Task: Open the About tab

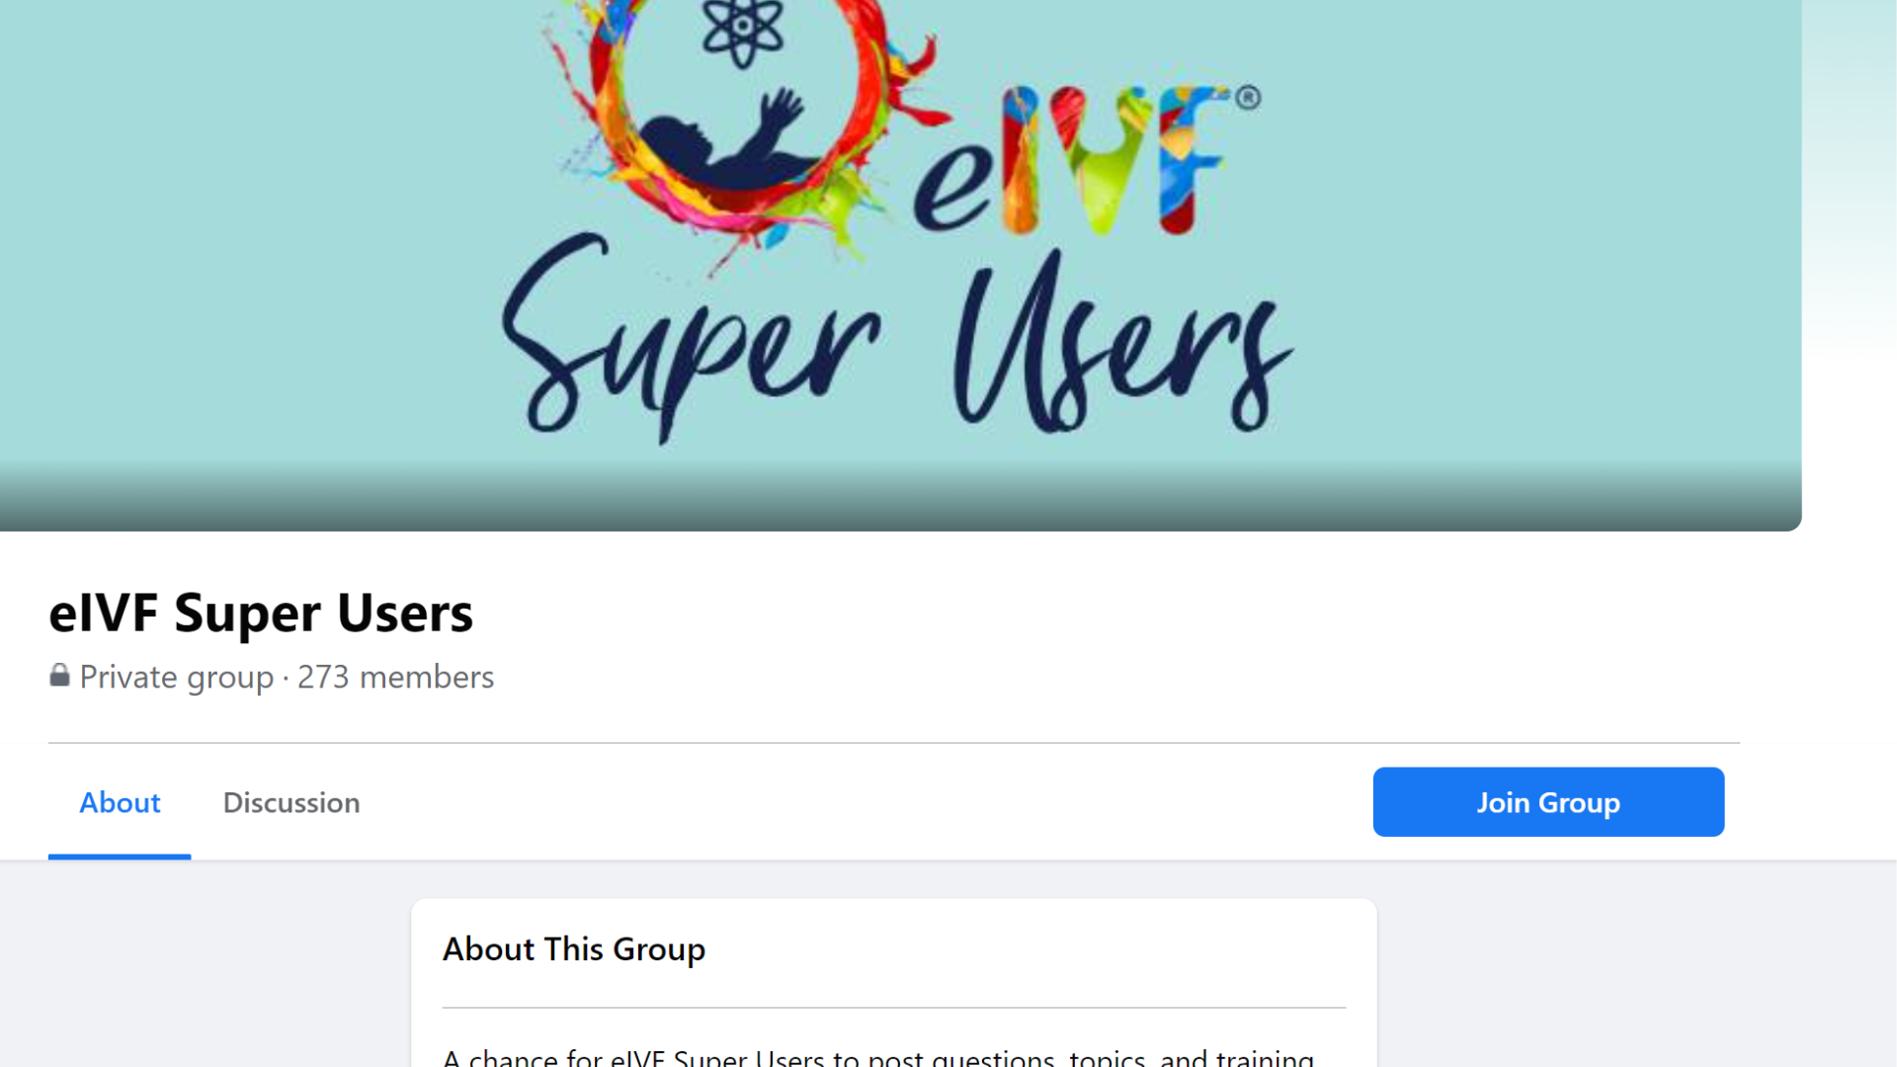Action: point(120,802)
